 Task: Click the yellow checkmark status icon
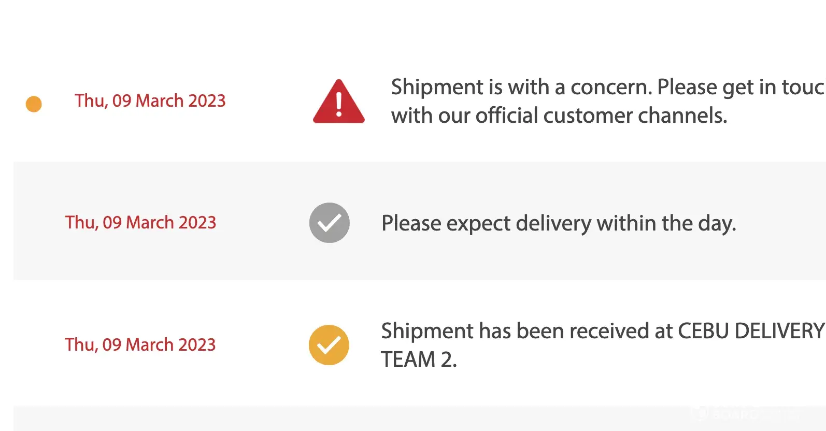coord(329,345)
